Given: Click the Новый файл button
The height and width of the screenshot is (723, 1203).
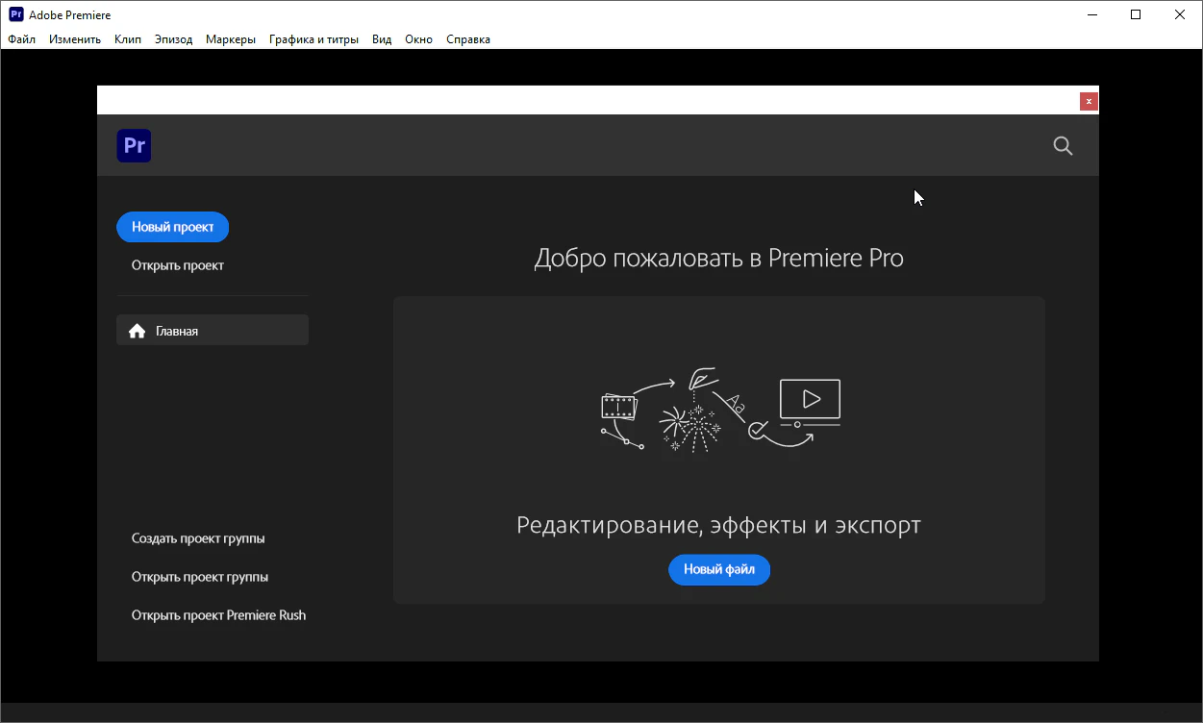Looking at the screenshot, I should point(719,569).
